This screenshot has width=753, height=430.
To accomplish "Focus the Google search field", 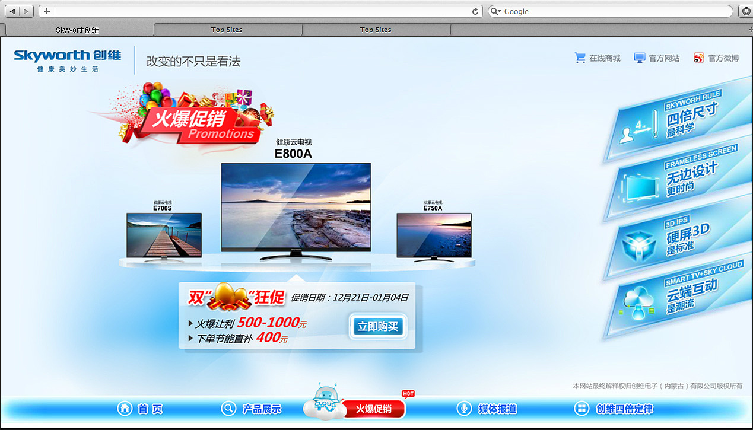I will click(x=610, y=11).
